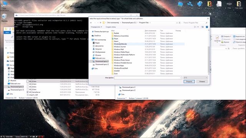Select the WinRAR folder in file list
The width and height of the screenshot is (246, 138).
[116, 71]
